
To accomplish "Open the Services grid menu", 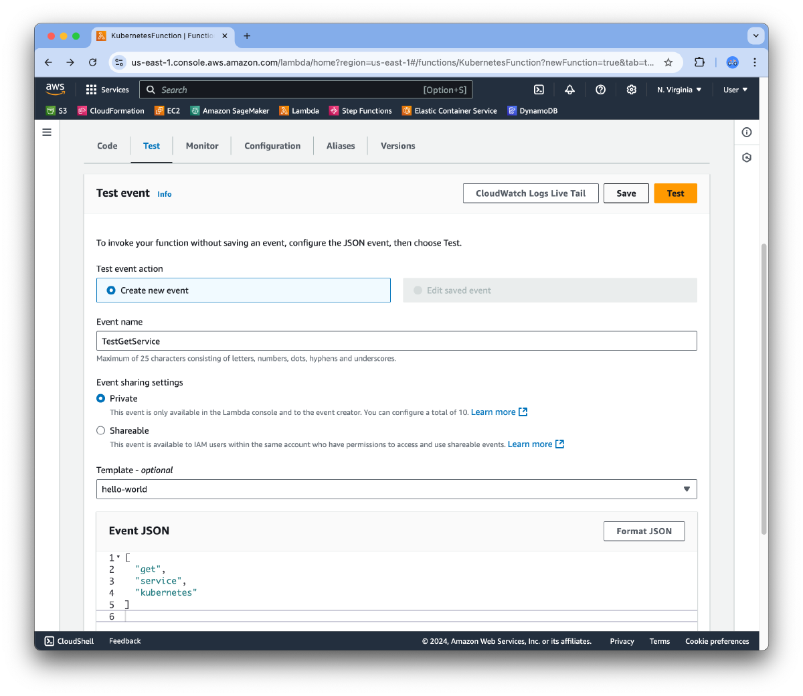I will [x=107, y=90].
